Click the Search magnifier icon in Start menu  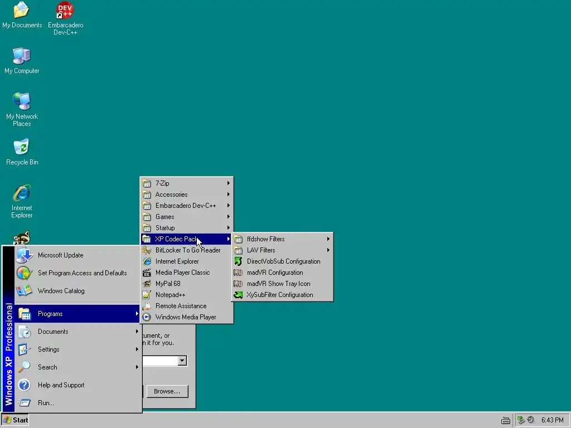click(x=24, y=367)
